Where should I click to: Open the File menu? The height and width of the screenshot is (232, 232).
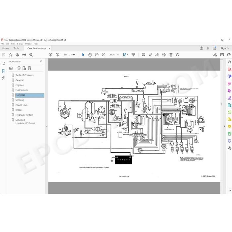[2, 44]
